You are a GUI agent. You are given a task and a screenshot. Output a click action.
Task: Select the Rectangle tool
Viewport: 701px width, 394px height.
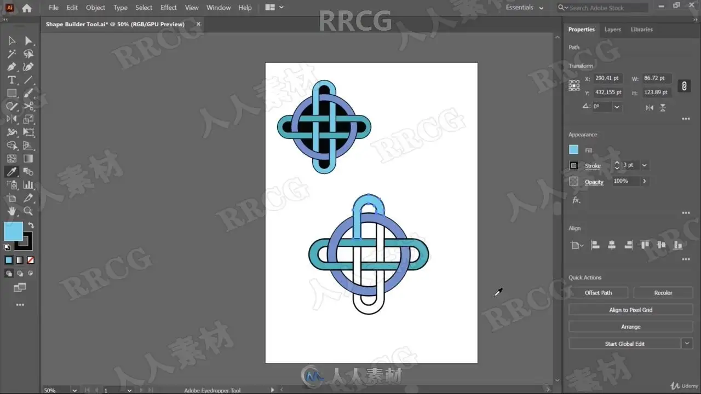click(x=12, y=93)
